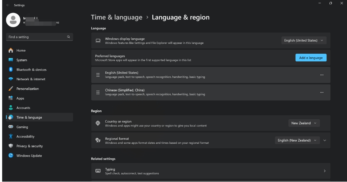Screen dimensions: 347x182
Task: Click the Add a language button
Action: (311, 58)
